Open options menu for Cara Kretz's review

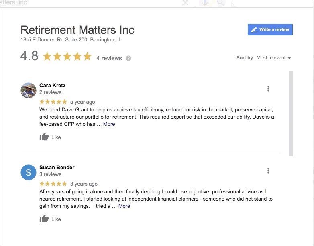pos(268,89)
